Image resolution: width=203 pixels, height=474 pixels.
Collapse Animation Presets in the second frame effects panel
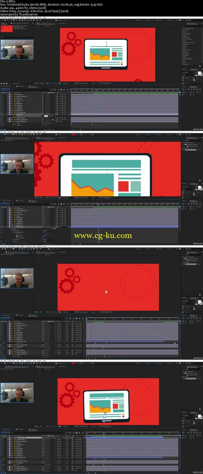point(182,143)
